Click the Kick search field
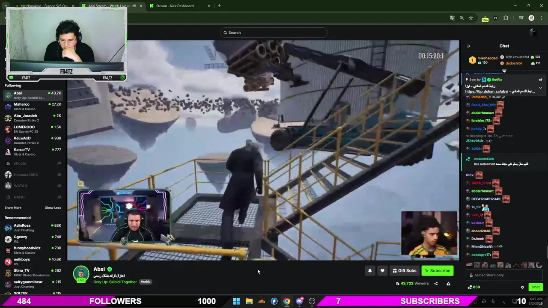548x308 pixels. (x=274, y=33)
